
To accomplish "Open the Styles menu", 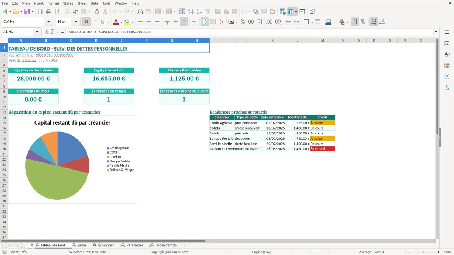I will (68, 3).
